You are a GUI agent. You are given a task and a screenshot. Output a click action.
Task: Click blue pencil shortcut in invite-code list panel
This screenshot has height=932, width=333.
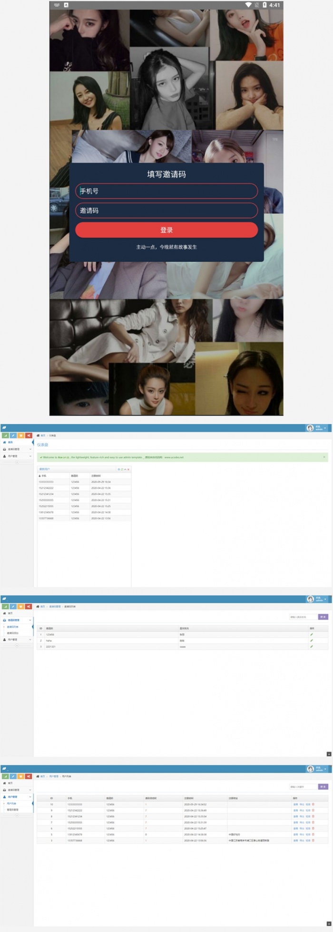[13, 606]
